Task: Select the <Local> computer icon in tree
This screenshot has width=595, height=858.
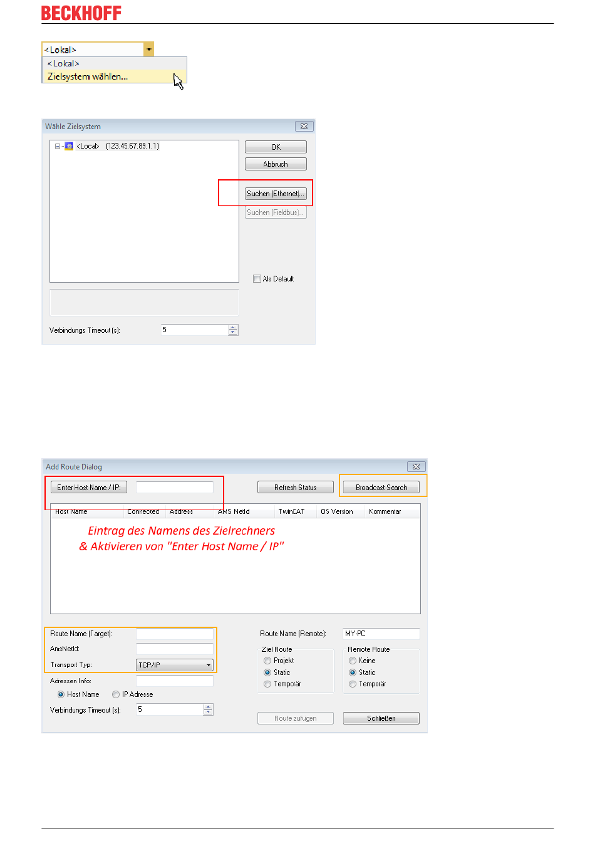Action: pos(69,146)
